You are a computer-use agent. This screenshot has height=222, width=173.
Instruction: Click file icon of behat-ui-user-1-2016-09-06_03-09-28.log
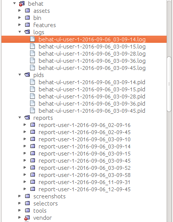(x=33, y=53)
